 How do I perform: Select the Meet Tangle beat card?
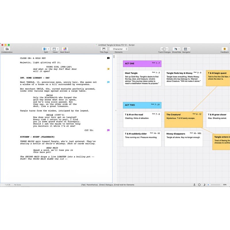(x=142, y=78)
